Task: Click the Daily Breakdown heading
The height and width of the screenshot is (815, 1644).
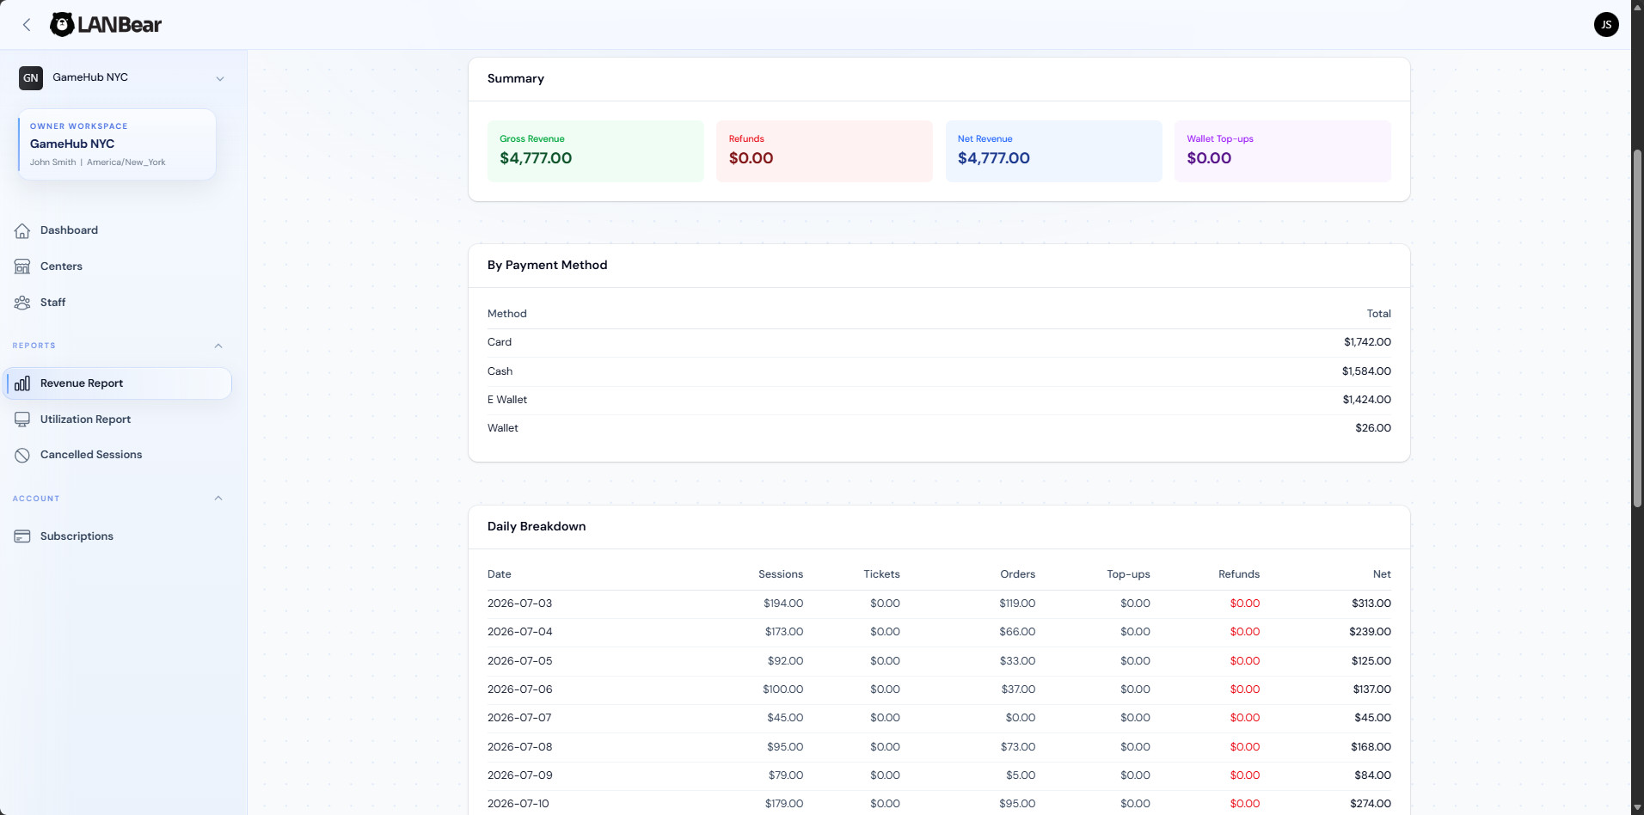Action: 537,527
